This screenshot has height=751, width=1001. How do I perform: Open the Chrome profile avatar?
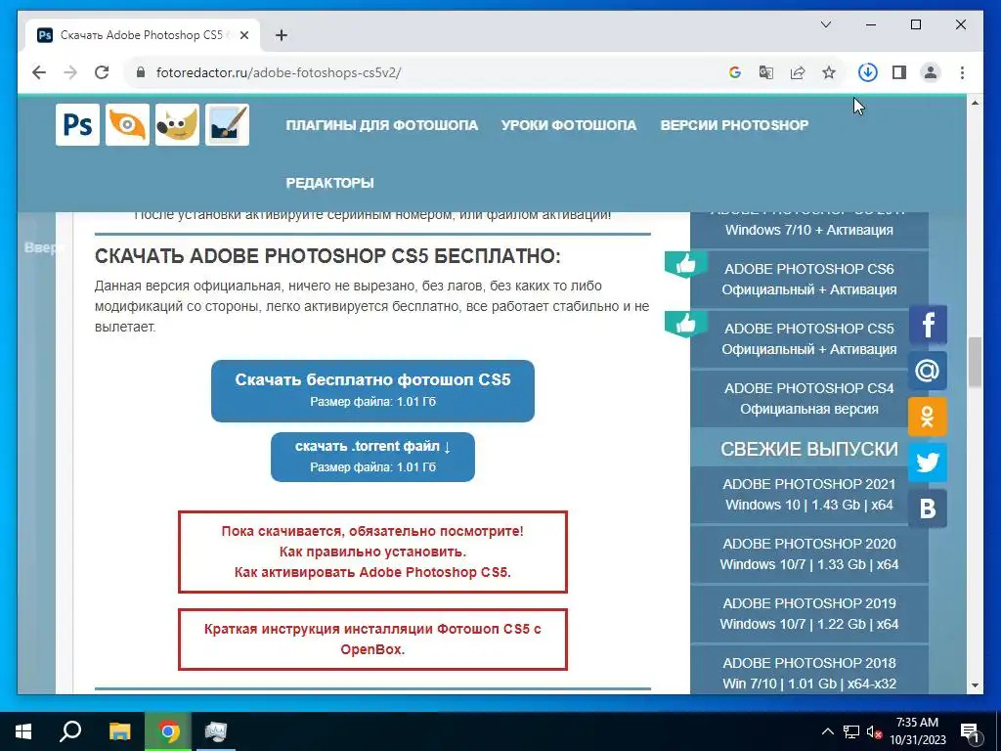pyautogui.click(x=931, y=72)
